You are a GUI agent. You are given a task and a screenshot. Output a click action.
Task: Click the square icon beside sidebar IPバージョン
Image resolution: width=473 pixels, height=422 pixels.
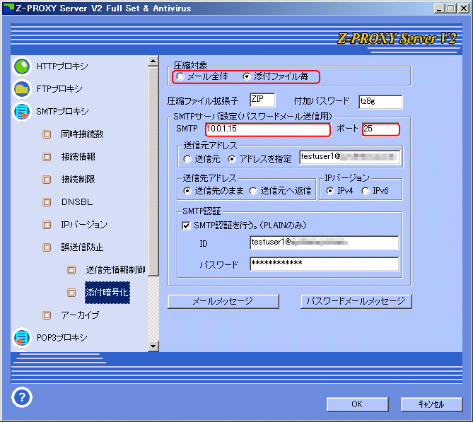(x=47, y=225)
